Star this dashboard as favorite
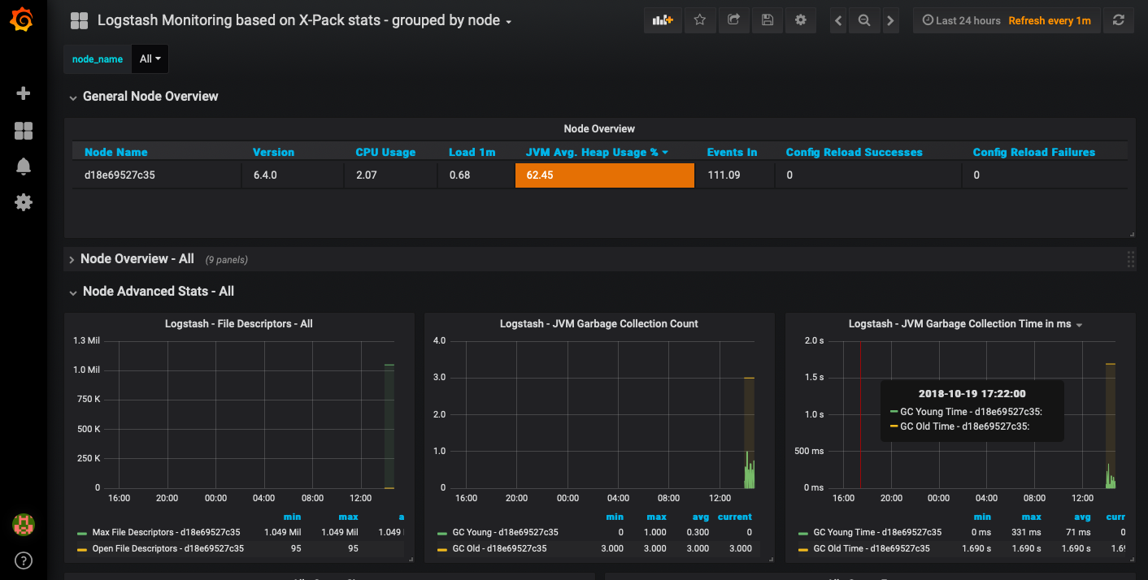Image resolution: width=1148 pixels, height=580 pixels. 700,20
